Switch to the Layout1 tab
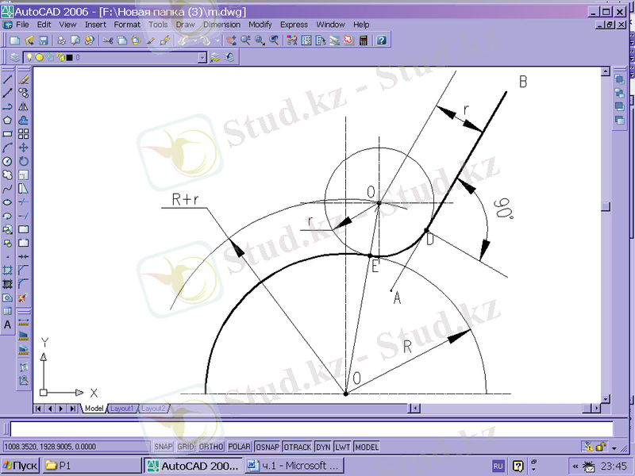635x476 pixels. point(121,408)
